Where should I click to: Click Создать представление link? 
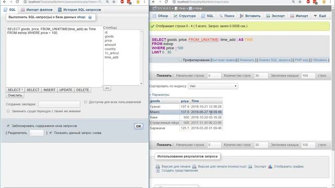177,171
